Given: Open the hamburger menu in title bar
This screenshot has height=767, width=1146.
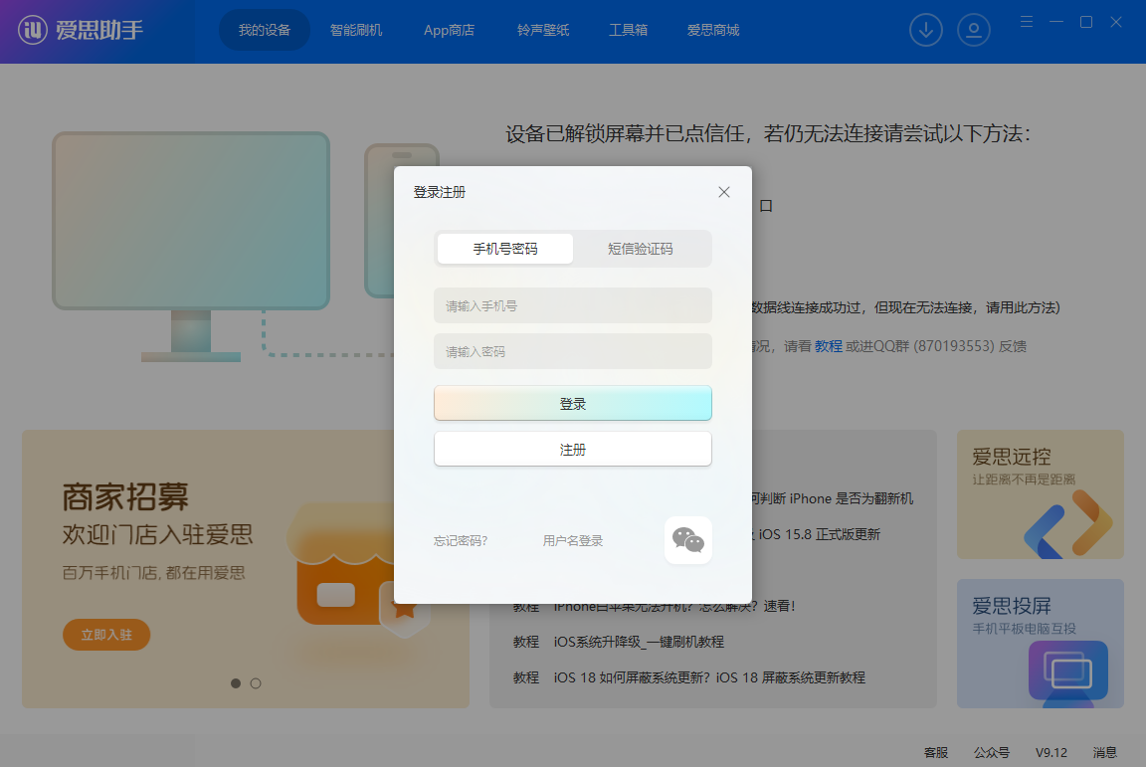Looking at the screenshot, I should [x=1027, y=22].
